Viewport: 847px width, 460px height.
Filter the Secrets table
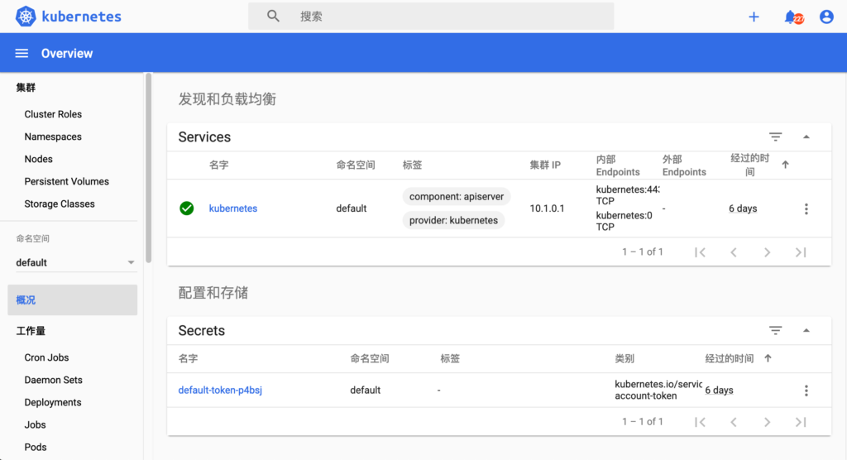[776, 330]
